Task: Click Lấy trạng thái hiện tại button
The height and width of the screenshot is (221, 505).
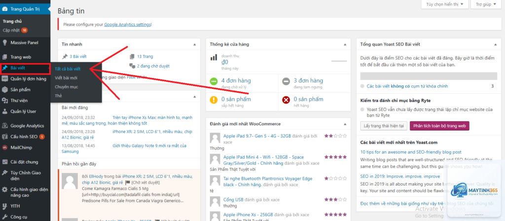Action: tap(384, 126)
